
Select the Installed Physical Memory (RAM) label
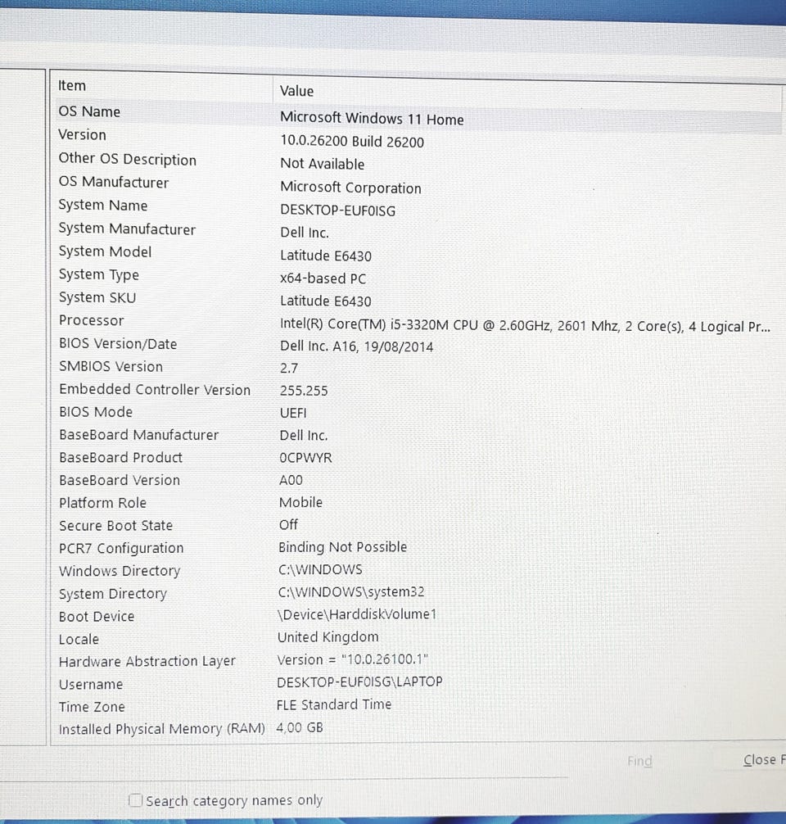coord(162,730)
